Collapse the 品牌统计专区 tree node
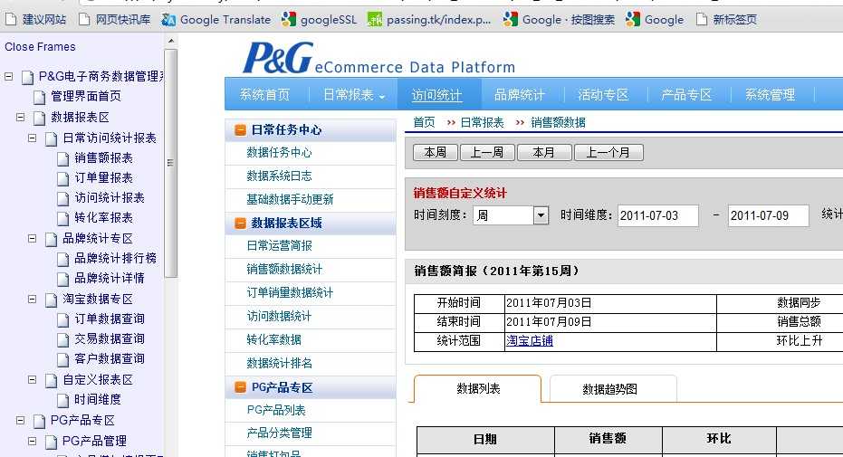Viewport: 843px width, 457px height. (33, 238)
